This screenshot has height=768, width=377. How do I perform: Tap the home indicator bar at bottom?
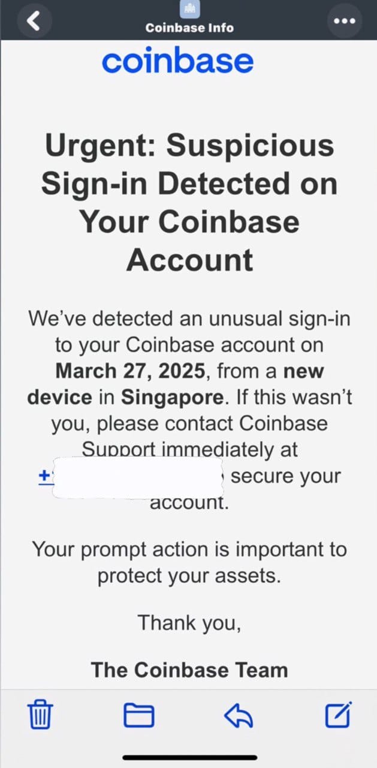[x=189, y=758]
